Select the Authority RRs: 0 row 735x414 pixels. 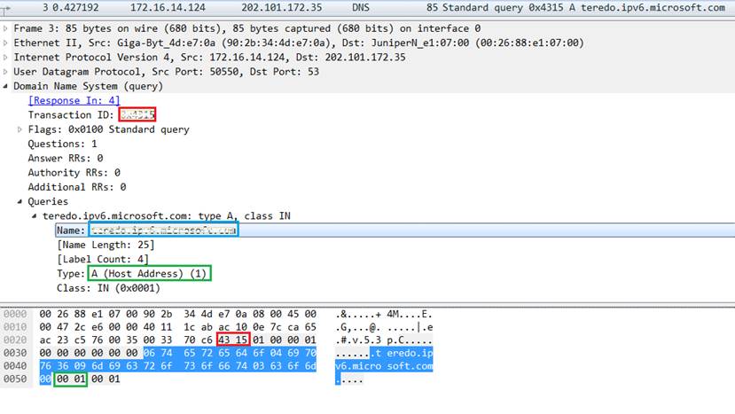(x=74, y=173)
